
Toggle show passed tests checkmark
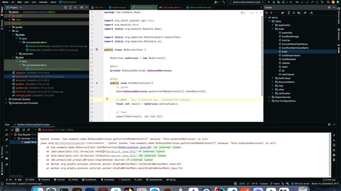coord(12,130)
